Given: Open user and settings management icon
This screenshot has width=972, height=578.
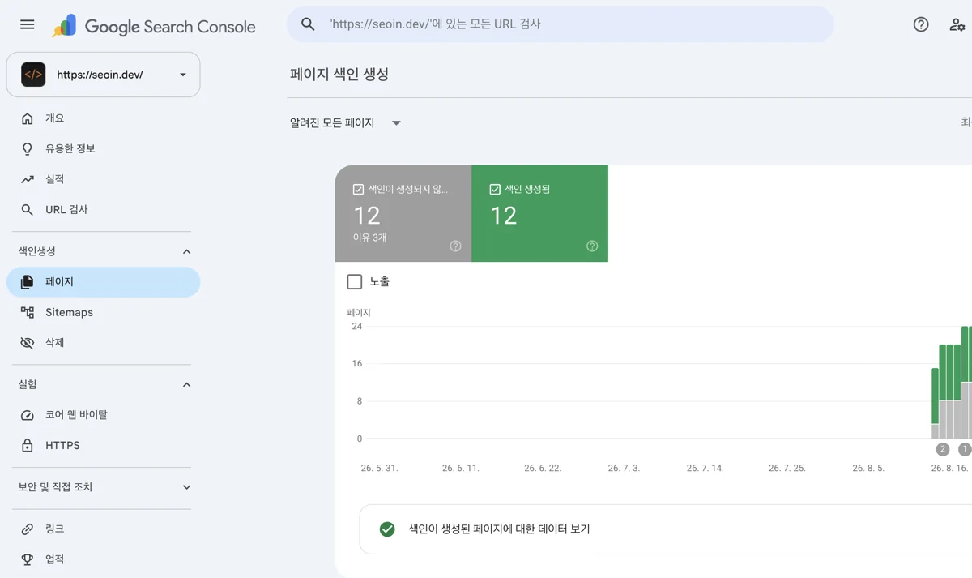Looking at the screenshot, I should point(957,24).
